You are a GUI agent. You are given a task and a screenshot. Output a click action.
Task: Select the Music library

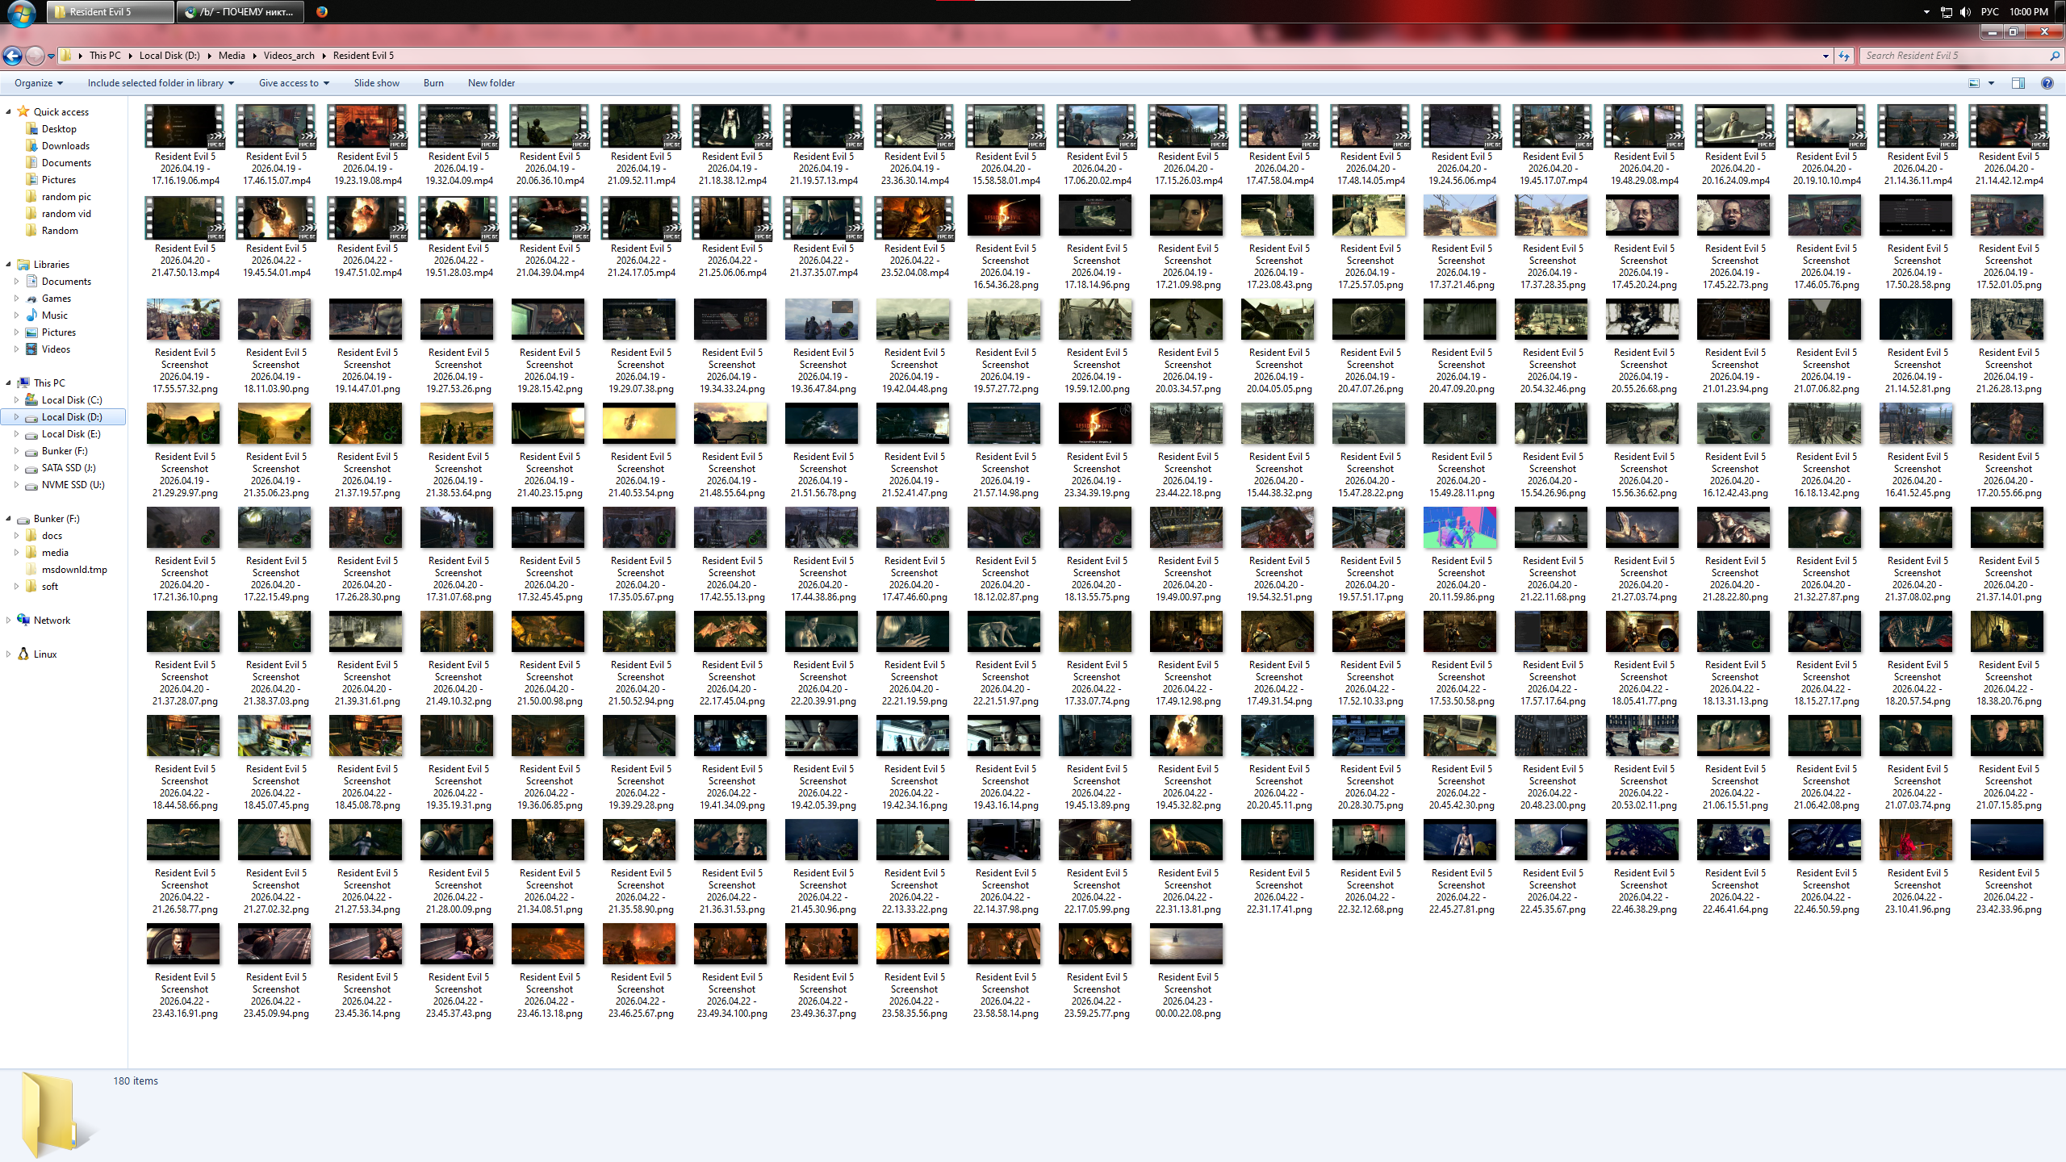47,316
